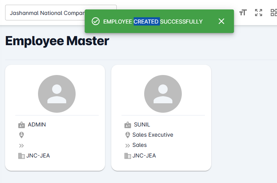Click the highlighted CREATED word in toast

pos(146,21)
